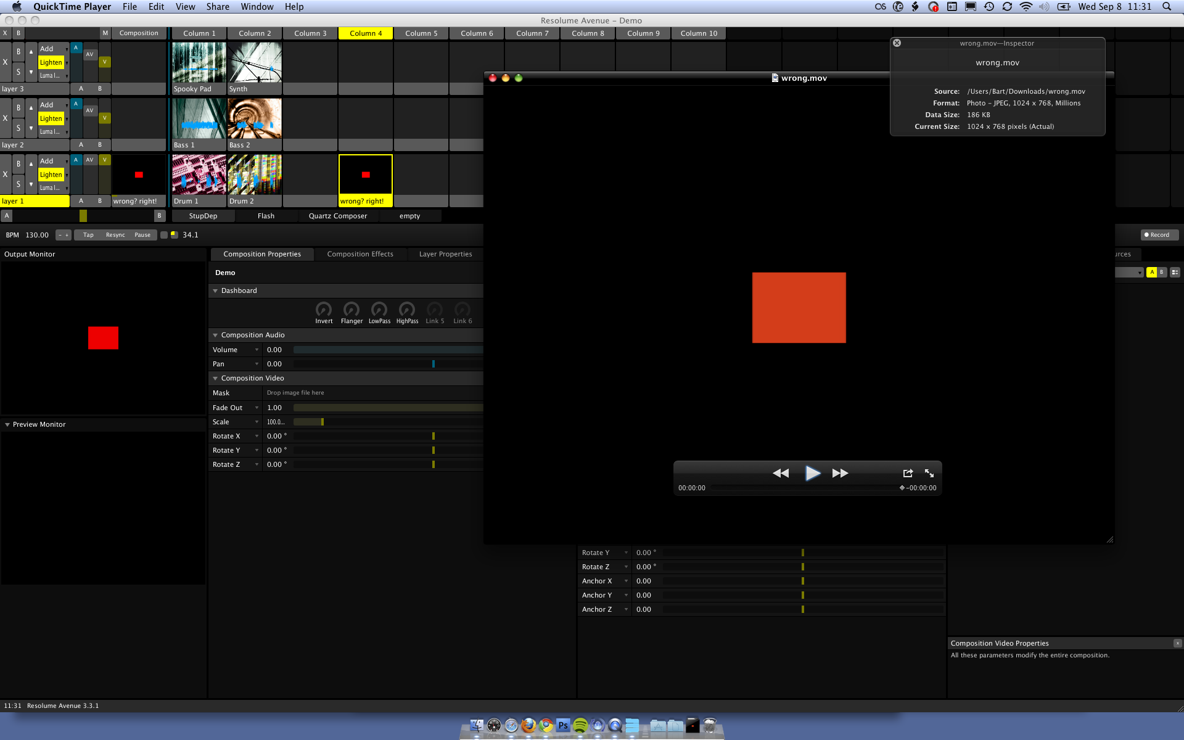Adjust the composition Volume slider
Viewport: 1184px width, 740px height.
(x=388, y=350)
